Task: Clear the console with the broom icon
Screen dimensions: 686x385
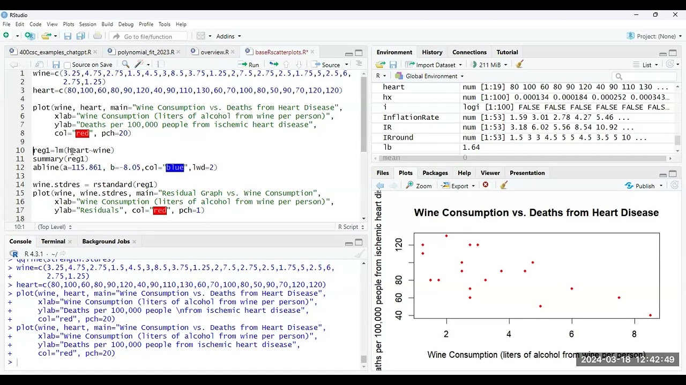Action: pos(360,254)
